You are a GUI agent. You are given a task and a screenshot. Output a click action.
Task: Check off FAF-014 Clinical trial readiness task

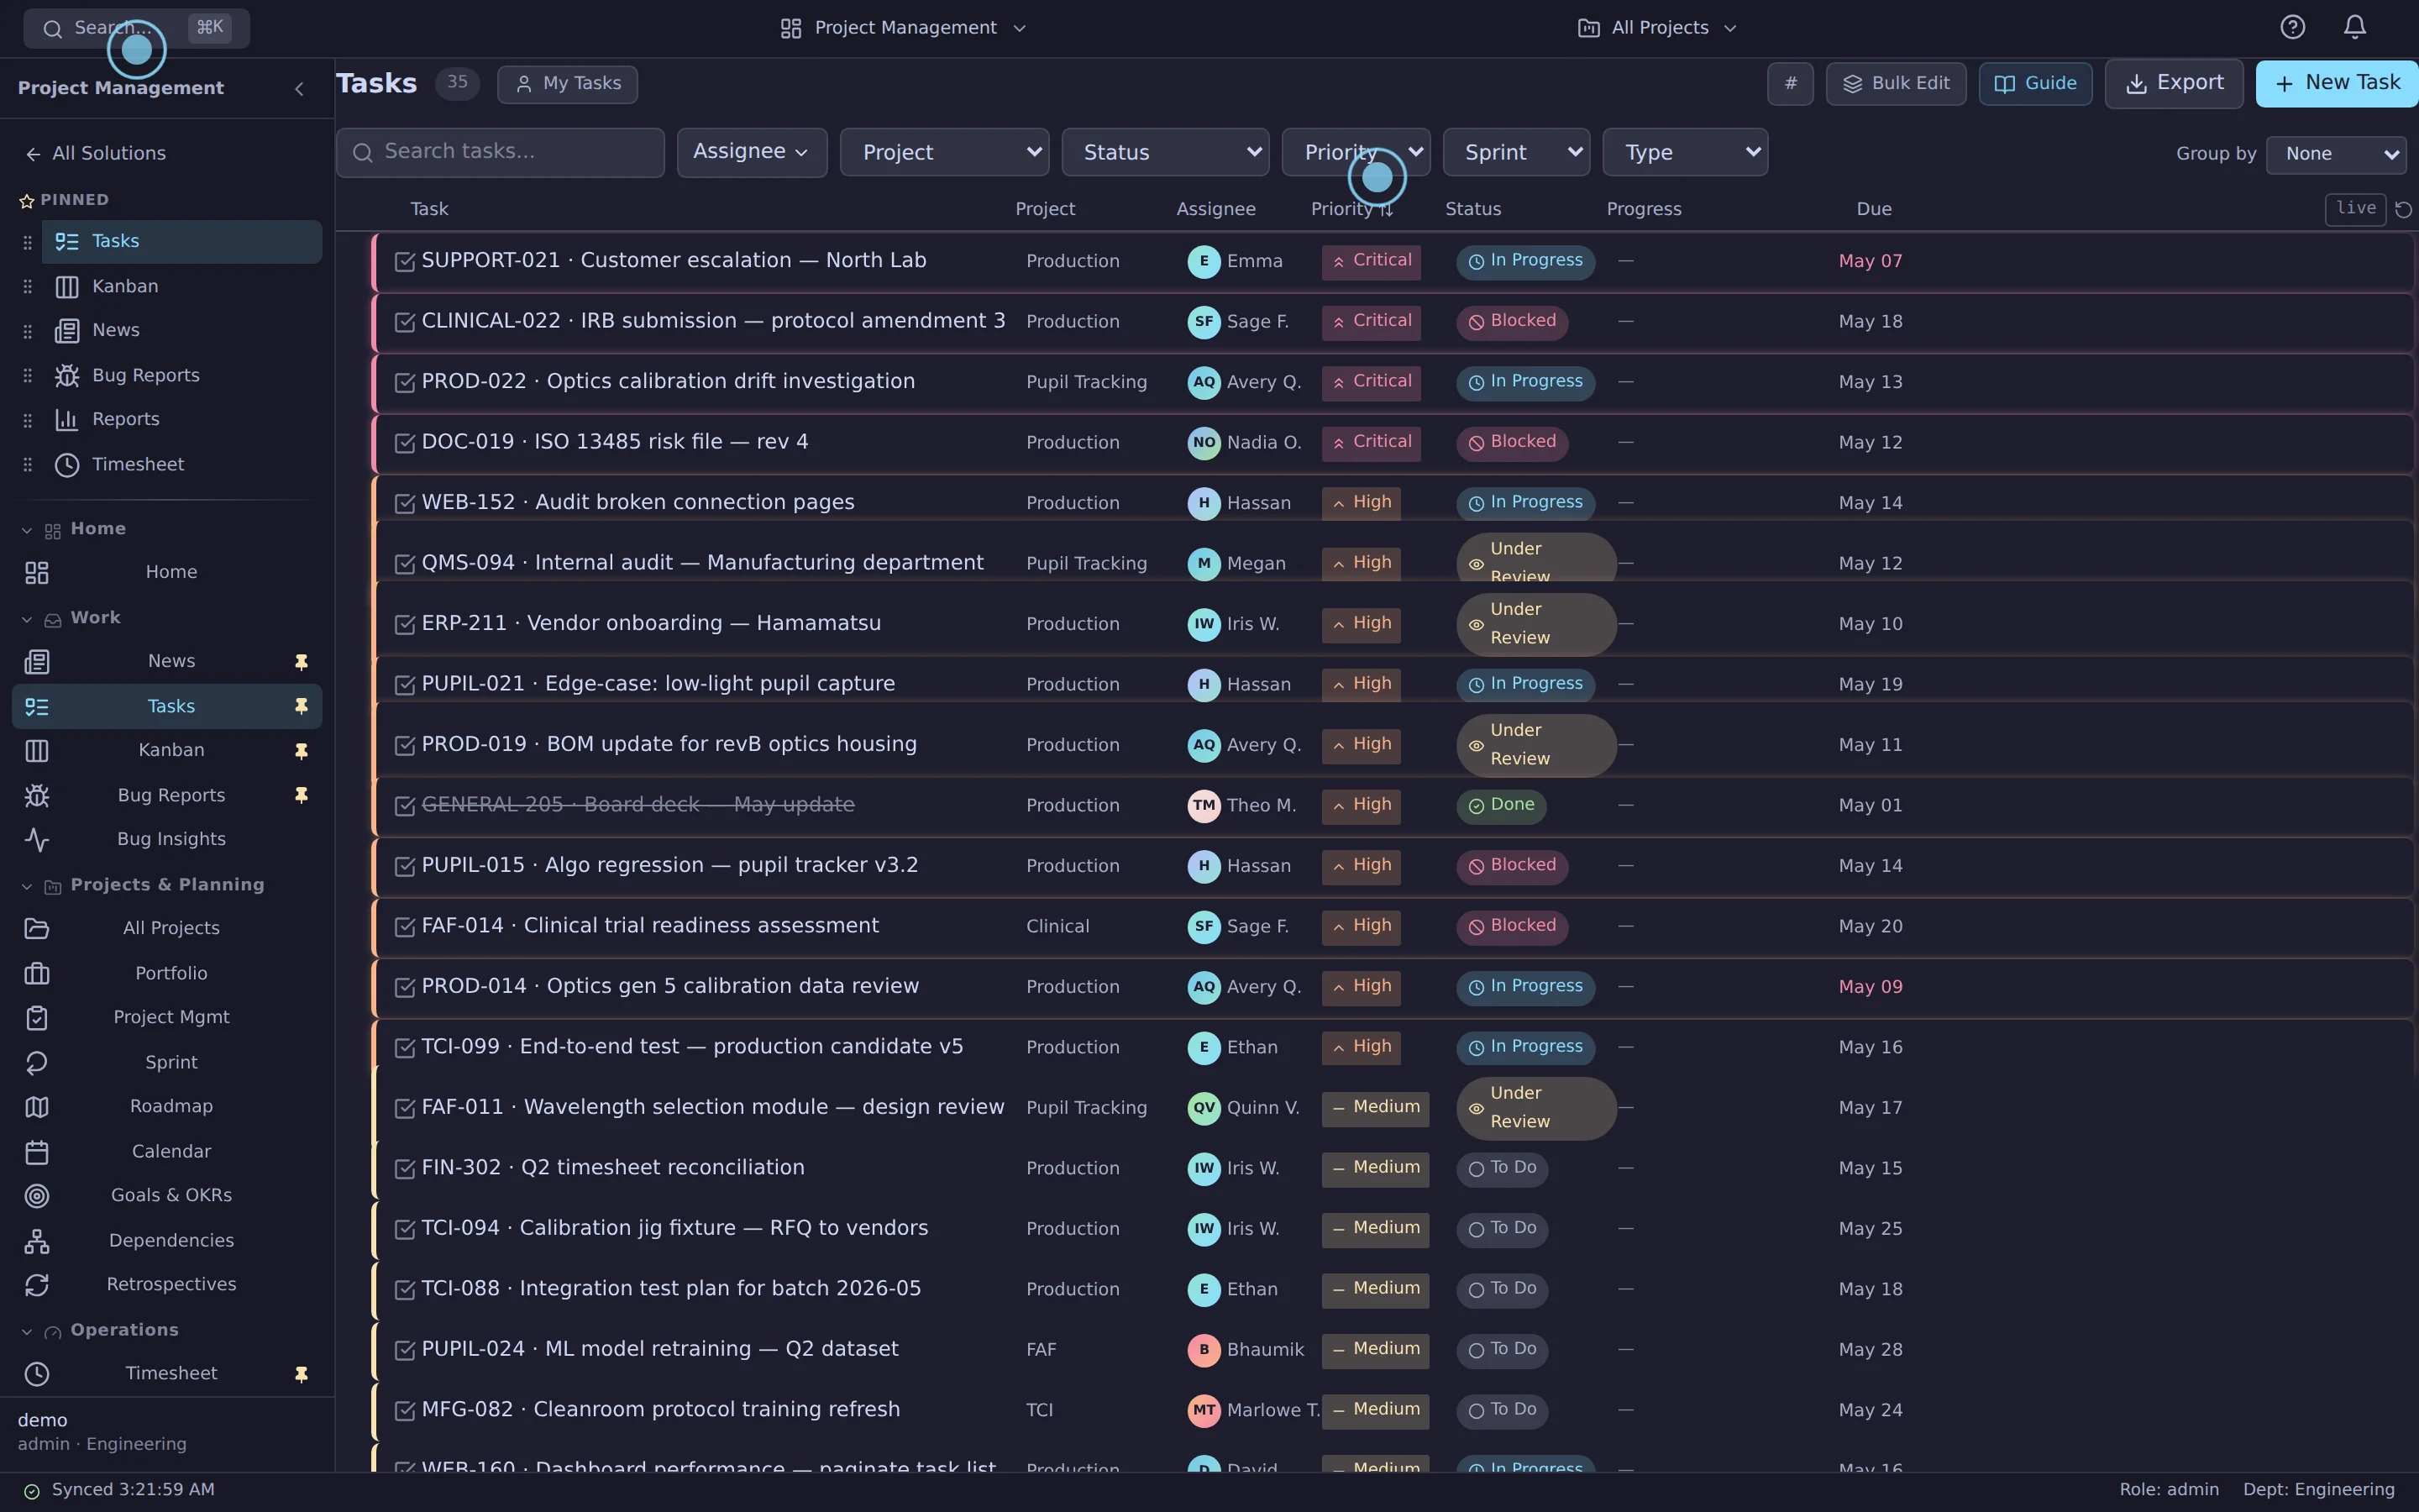click(x=405, y=927)
